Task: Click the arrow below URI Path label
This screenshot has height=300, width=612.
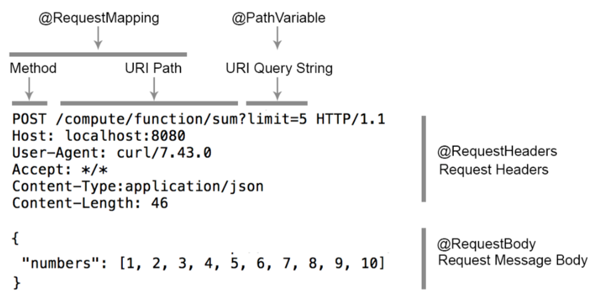Action: pos(154,88)
